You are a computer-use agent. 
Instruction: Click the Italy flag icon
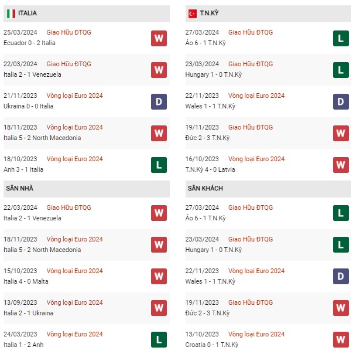click(11, 12)
